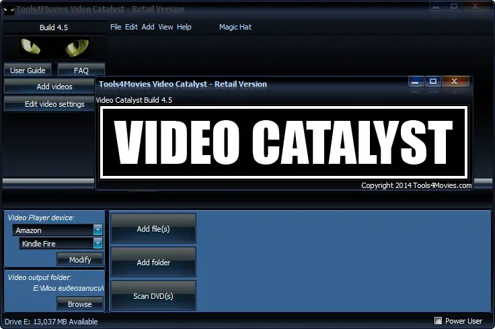The height and width of the screenshot is (329, 495).
Task: Expand the Kindle Fire model dropdown
Action: [x=98, y=243]
